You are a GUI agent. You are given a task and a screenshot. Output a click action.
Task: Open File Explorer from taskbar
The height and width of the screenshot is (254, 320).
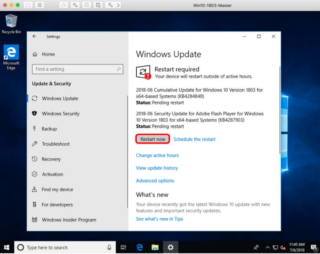click(x=155, y=247)
